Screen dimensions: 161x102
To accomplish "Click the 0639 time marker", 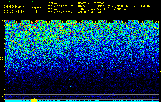I will click(x=141, y=22).
